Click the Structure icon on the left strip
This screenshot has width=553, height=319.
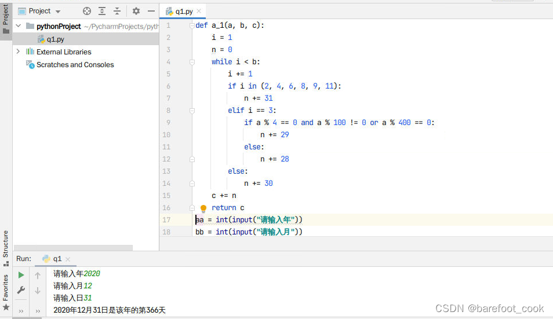6,263
